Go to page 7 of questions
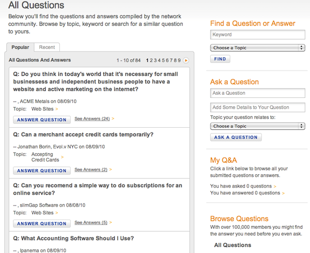 pyautogui.click(x=171, y=60)
